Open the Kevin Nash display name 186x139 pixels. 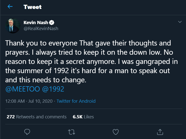tap(36, 22)
